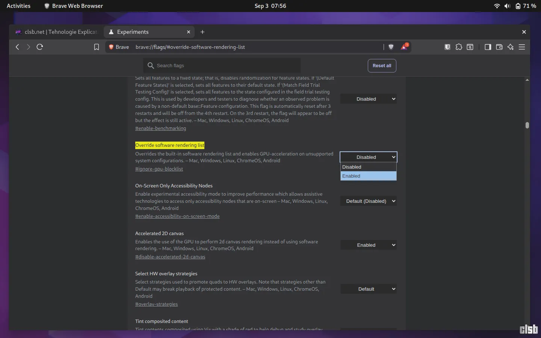The image size is (541, 338).
Task: Switch to the clsb.net tab
Action: pos(56,32)
